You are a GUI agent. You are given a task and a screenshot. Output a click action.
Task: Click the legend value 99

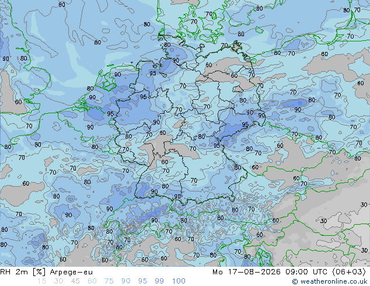(159, 281)
